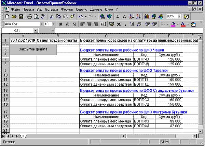This screenshot has height=147, width=205.
Task: Cut selection with the scissors icon
Action: click(52, 16)
